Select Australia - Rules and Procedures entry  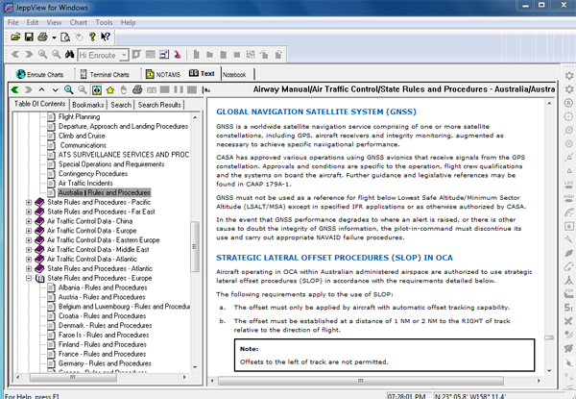[x=105, y=192]
